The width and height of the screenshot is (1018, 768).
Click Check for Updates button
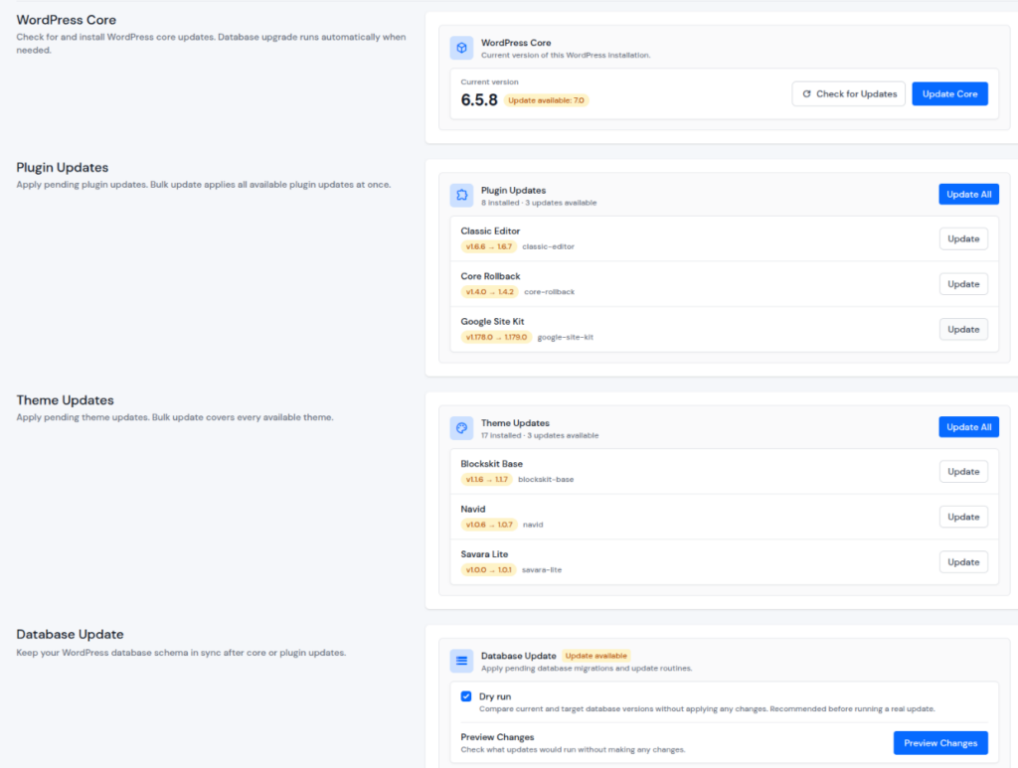[x=849, y=94]
